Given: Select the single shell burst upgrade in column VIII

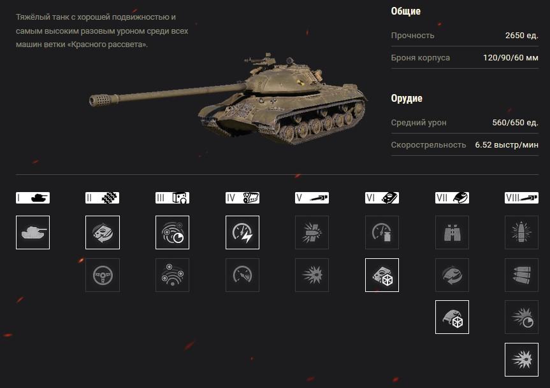Looking at the screenshot, I should (521, 233).
